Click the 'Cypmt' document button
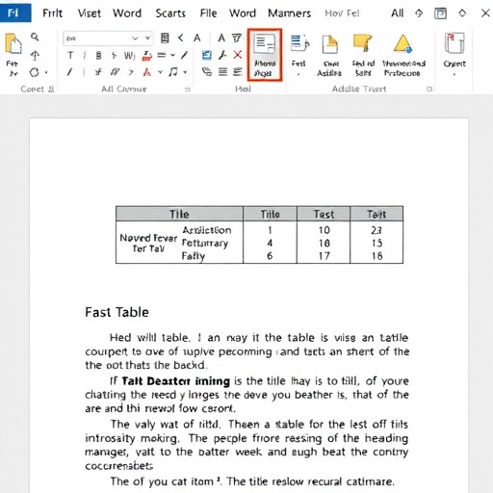Screen dimensions: 493x493 coord(454,53)
